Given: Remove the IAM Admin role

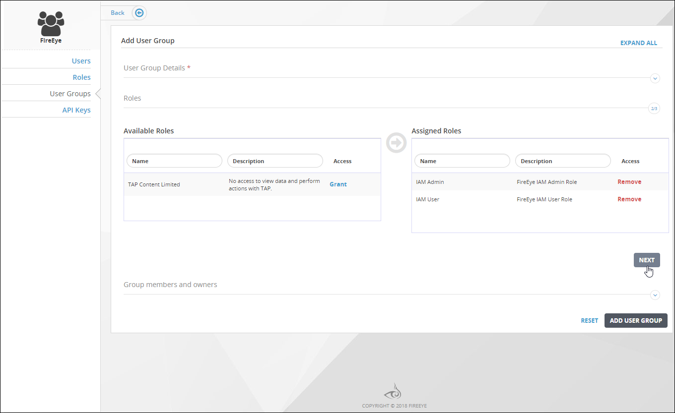Looking at the screenshot, I should pos(629,182).
